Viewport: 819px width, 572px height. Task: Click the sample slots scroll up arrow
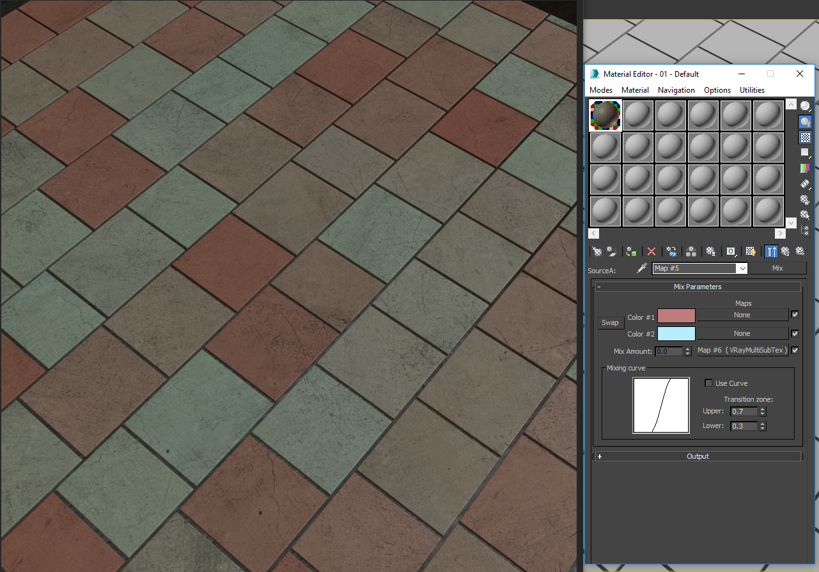(x=791, y=105)
